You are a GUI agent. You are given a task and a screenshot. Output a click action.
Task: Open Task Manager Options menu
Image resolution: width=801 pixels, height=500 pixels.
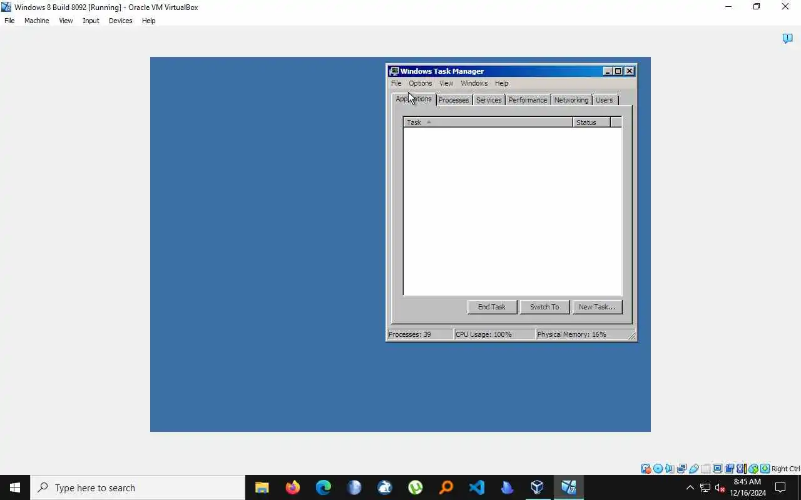click(x=421, y=83)
